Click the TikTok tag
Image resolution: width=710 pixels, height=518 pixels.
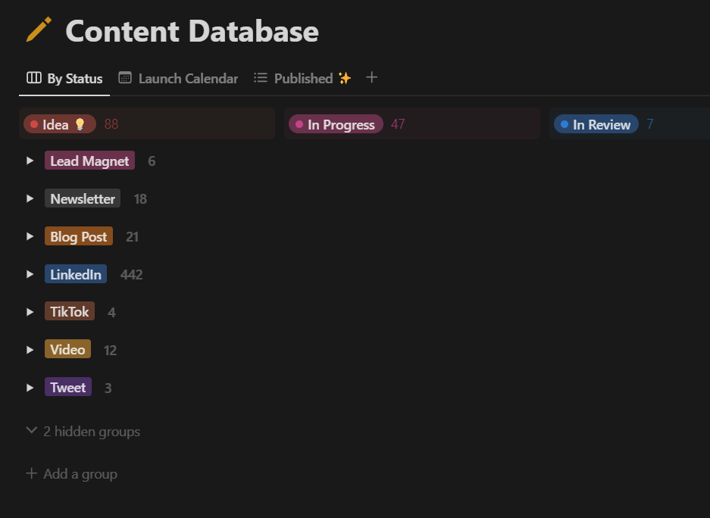tap(70, 312)
